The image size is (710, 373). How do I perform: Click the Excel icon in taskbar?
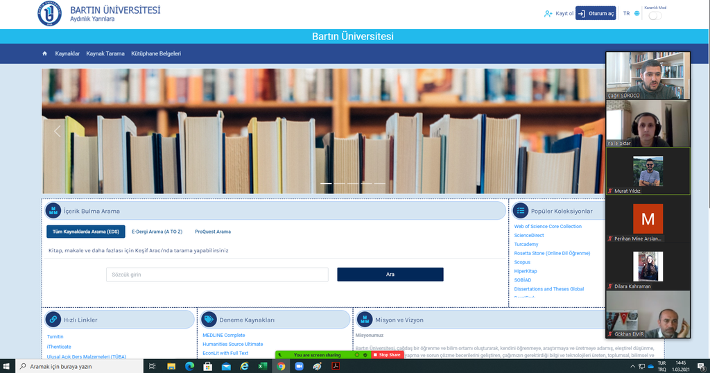click(263, 366)
